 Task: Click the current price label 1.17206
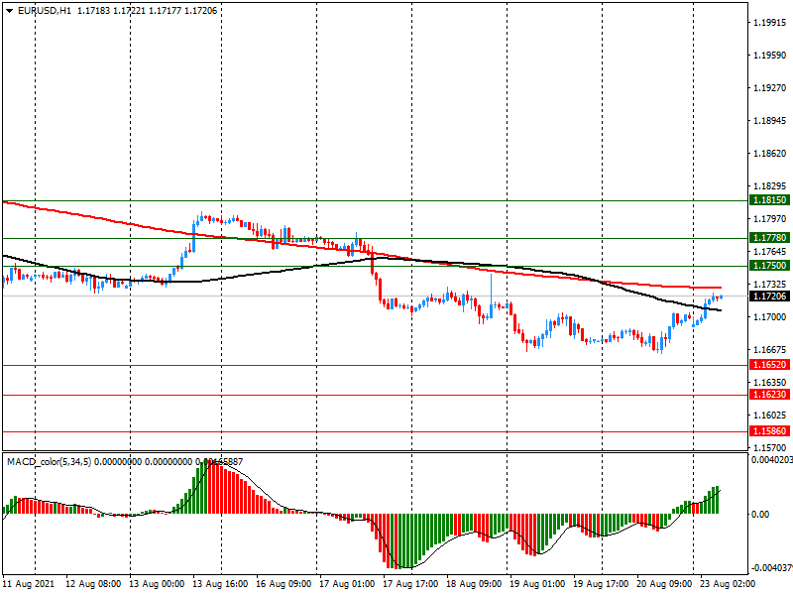click(770, 297)
